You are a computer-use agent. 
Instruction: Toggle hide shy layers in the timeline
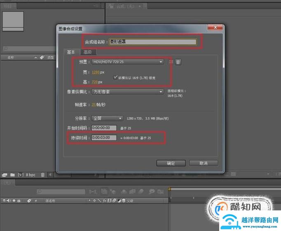[124, 192]
